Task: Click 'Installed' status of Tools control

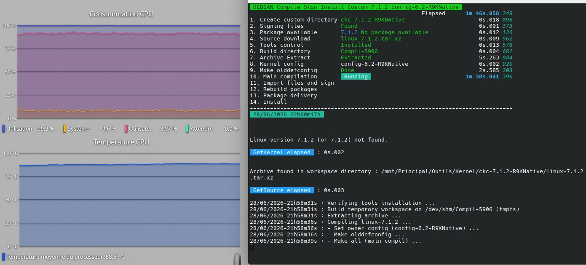Action: click(356, 45)
